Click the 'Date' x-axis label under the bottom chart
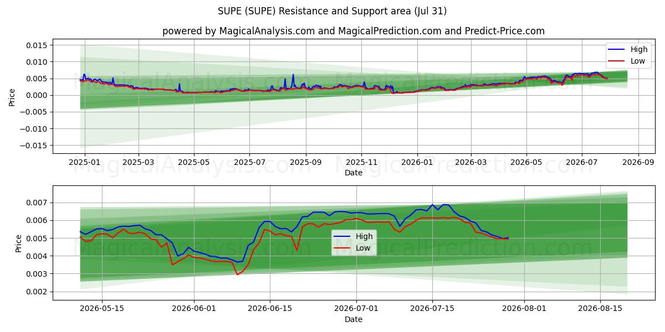 point(354,319)
